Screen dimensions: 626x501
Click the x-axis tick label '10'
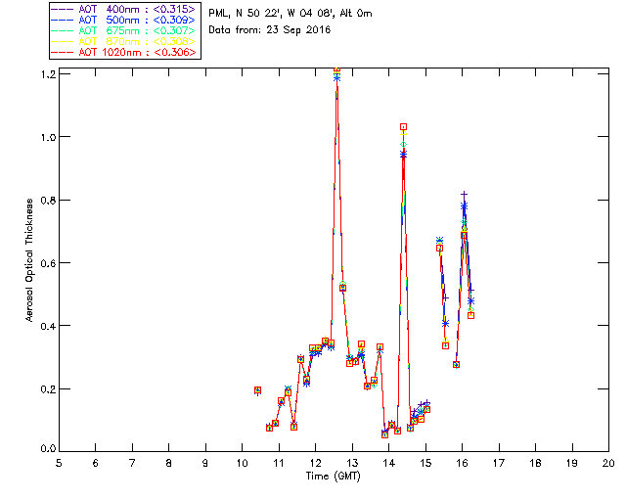pos(242,463)
